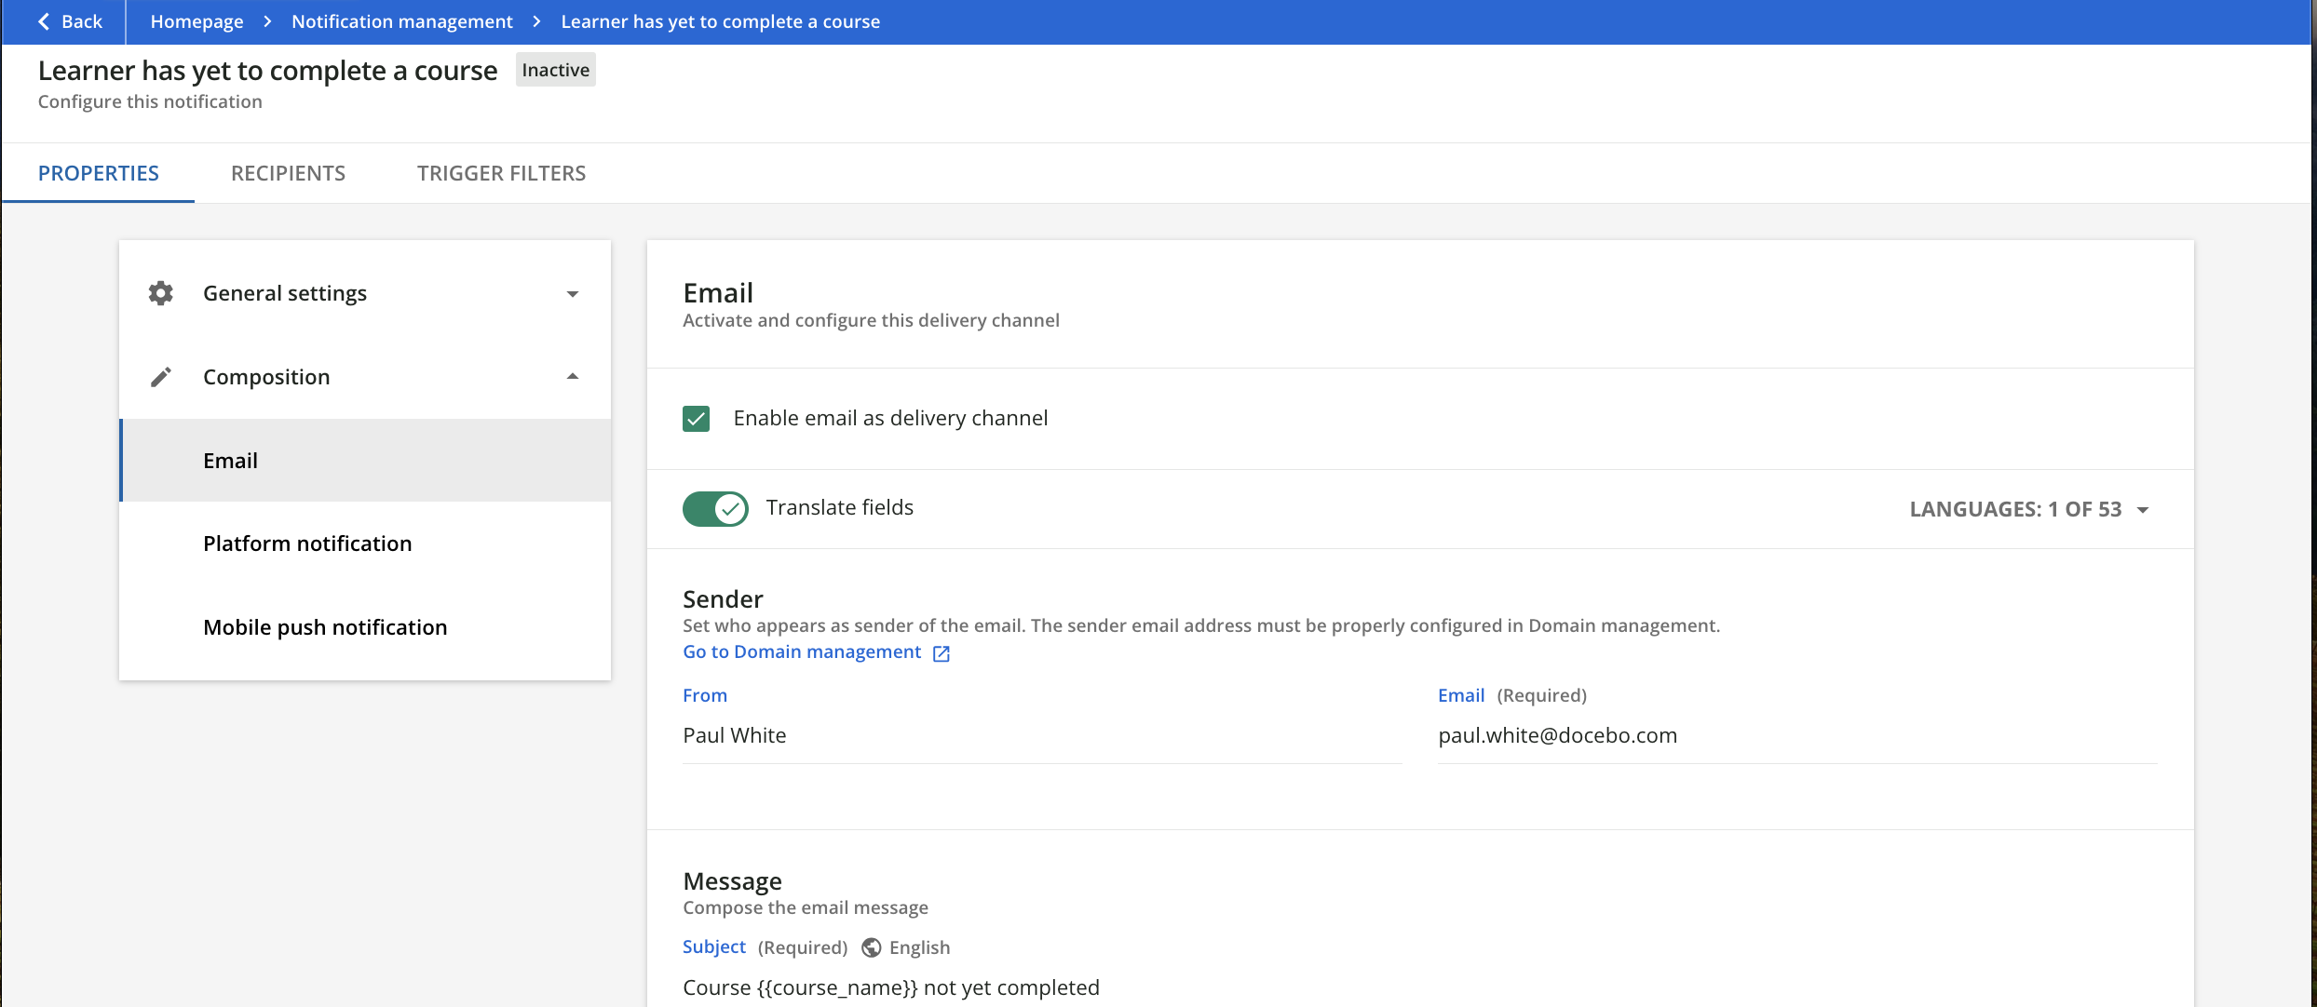Click the chevron after Notification management breadcrumb
This screenshot has height=1007, width=2317.
(x=536, y=21)
